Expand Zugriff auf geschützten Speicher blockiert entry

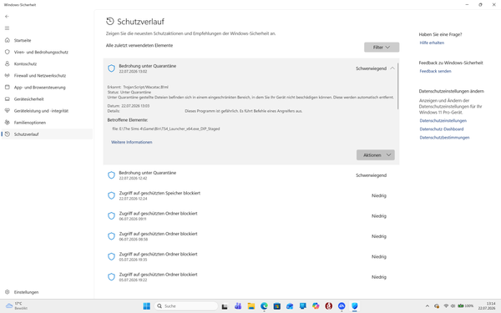[251, 195]
